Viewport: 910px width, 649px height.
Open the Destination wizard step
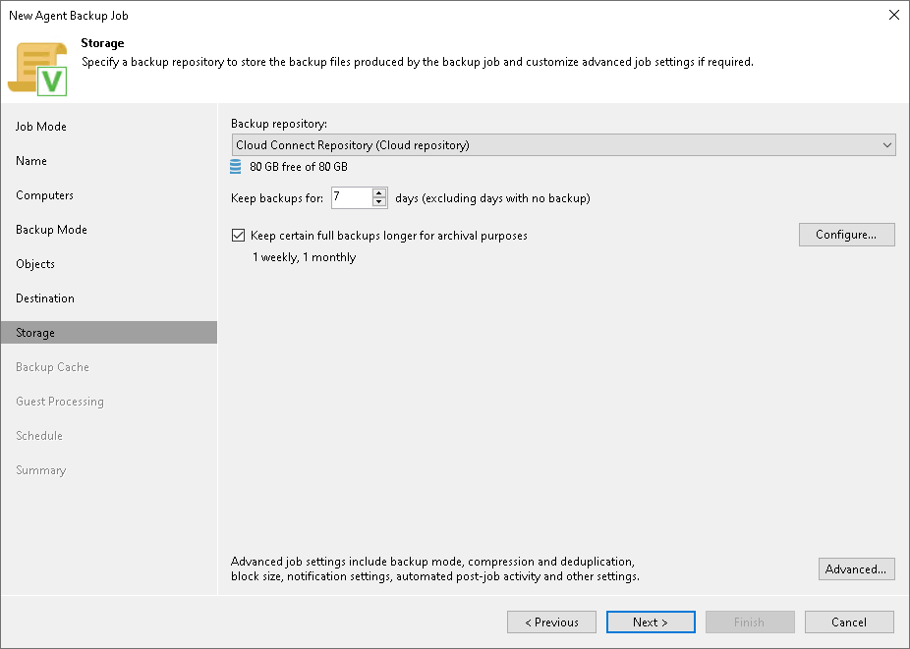(43, 297)
